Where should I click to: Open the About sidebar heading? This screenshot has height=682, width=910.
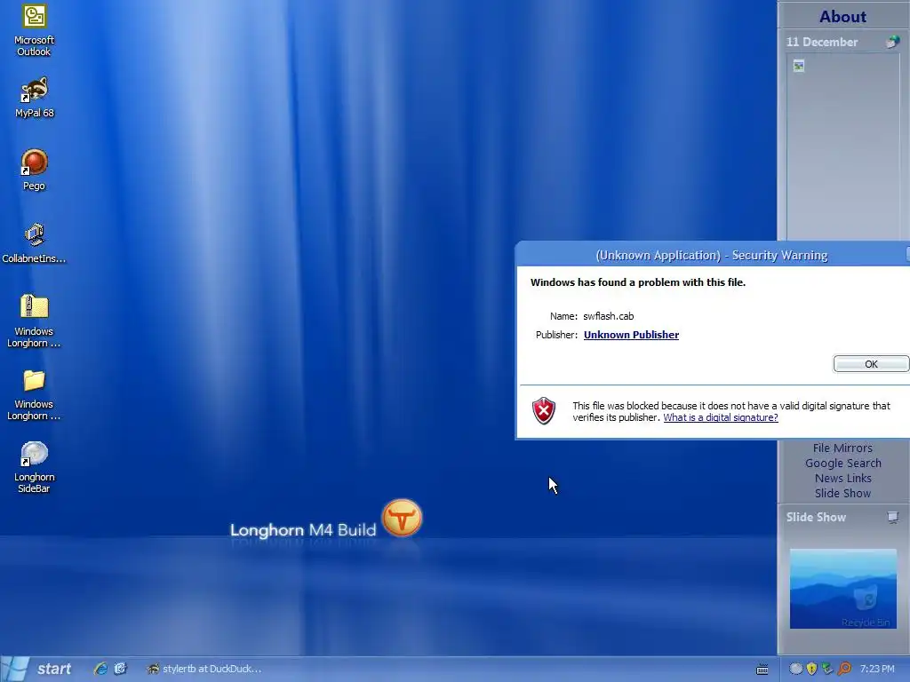(x=842, y=16)
